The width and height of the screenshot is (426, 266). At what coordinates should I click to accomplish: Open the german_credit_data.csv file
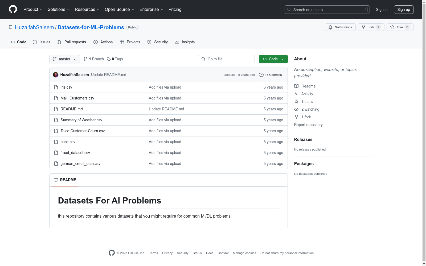click(x=80, y=164)
